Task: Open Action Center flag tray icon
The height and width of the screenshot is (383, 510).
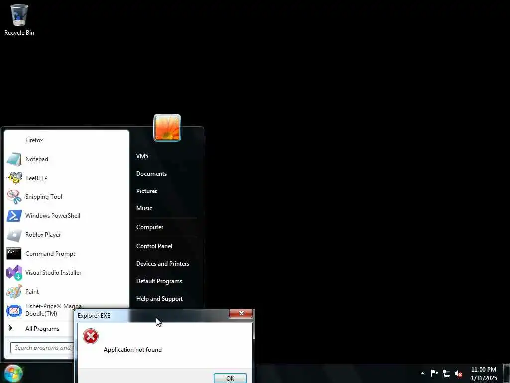Action: point(434,373)
